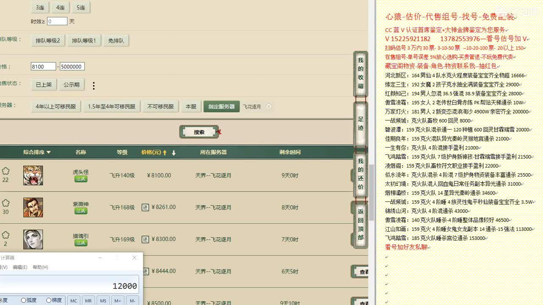The image size is (543, 305).
Task: Click the 法满 badge under 紫薇神
Action: pos(81,211)
